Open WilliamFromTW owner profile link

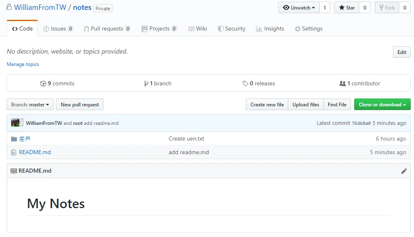click(40, 7)
